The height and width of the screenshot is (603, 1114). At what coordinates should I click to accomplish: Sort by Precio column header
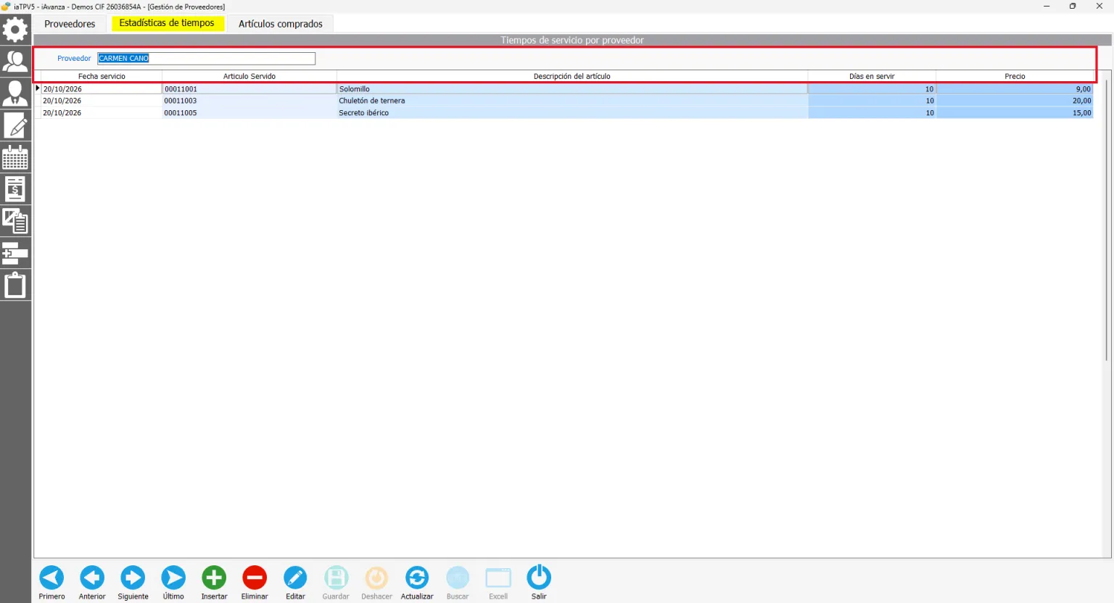click(x=1015, y=76)
